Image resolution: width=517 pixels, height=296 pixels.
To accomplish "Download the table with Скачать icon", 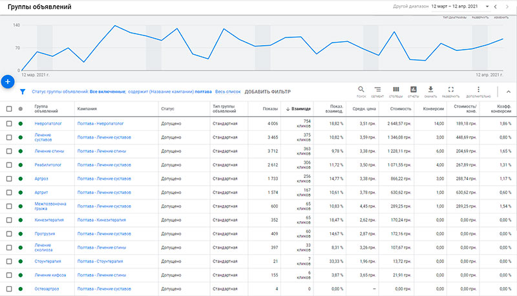I will (431, 91).
